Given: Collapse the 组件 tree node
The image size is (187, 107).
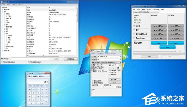Looking at the screenshot, I should (2, 12).
